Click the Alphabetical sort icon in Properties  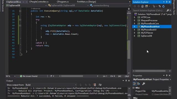pos(139,84)
